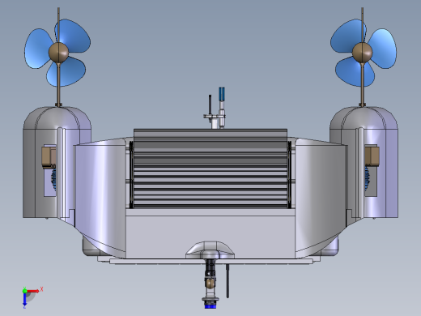Select the central dark ribbed drum

tap(210, 169)
